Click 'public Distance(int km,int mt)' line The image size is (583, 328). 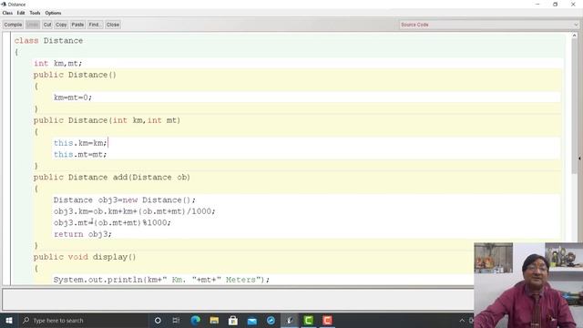click(107, 120)
